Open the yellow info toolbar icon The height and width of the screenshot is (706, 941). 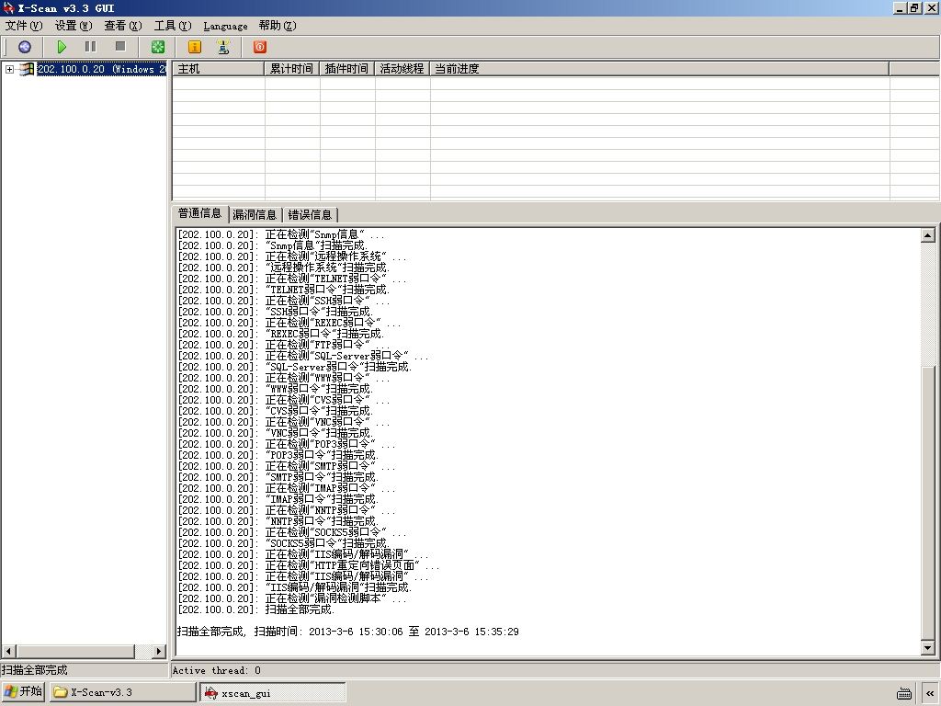[x=195, y=47]
